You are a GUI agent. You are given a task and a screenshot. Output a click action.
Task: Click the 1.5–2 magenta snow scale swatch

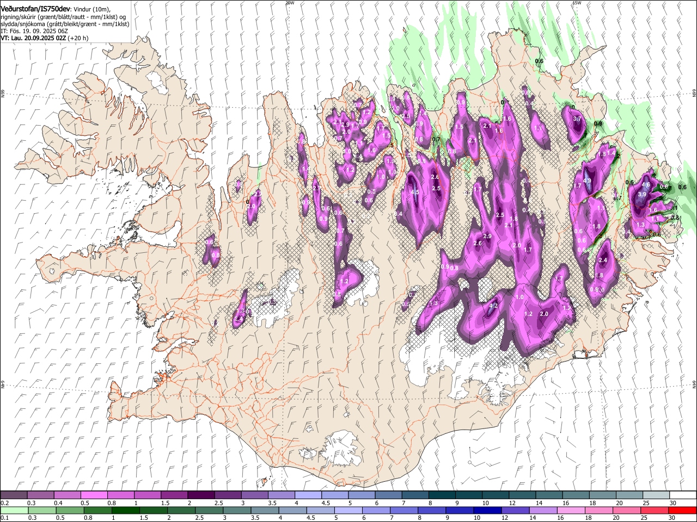174,495
